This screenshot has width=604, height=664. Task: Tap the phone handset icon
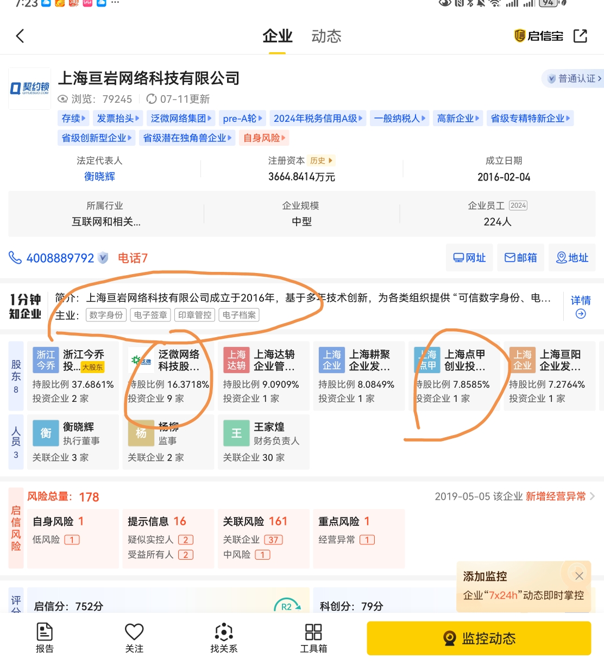[15, 258]
